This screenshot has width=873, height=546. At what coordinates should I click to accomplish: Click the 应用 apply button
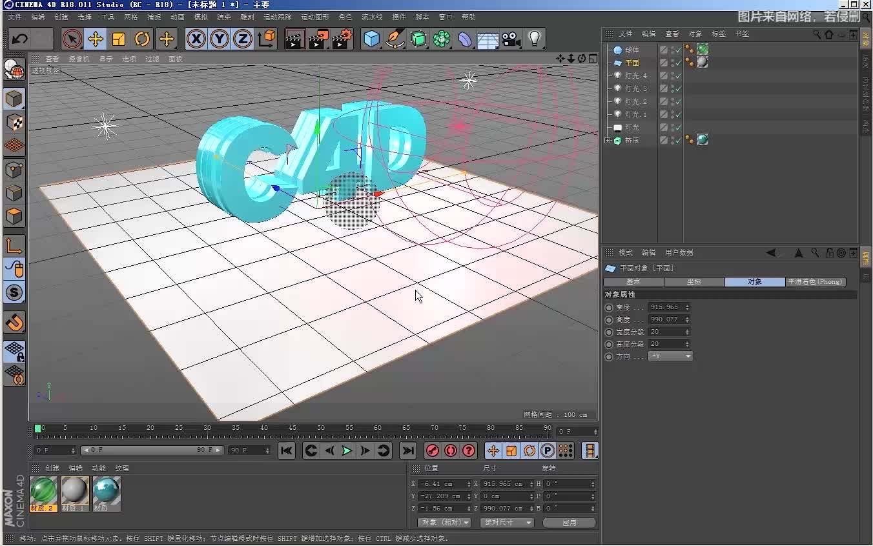pos(569,523)
